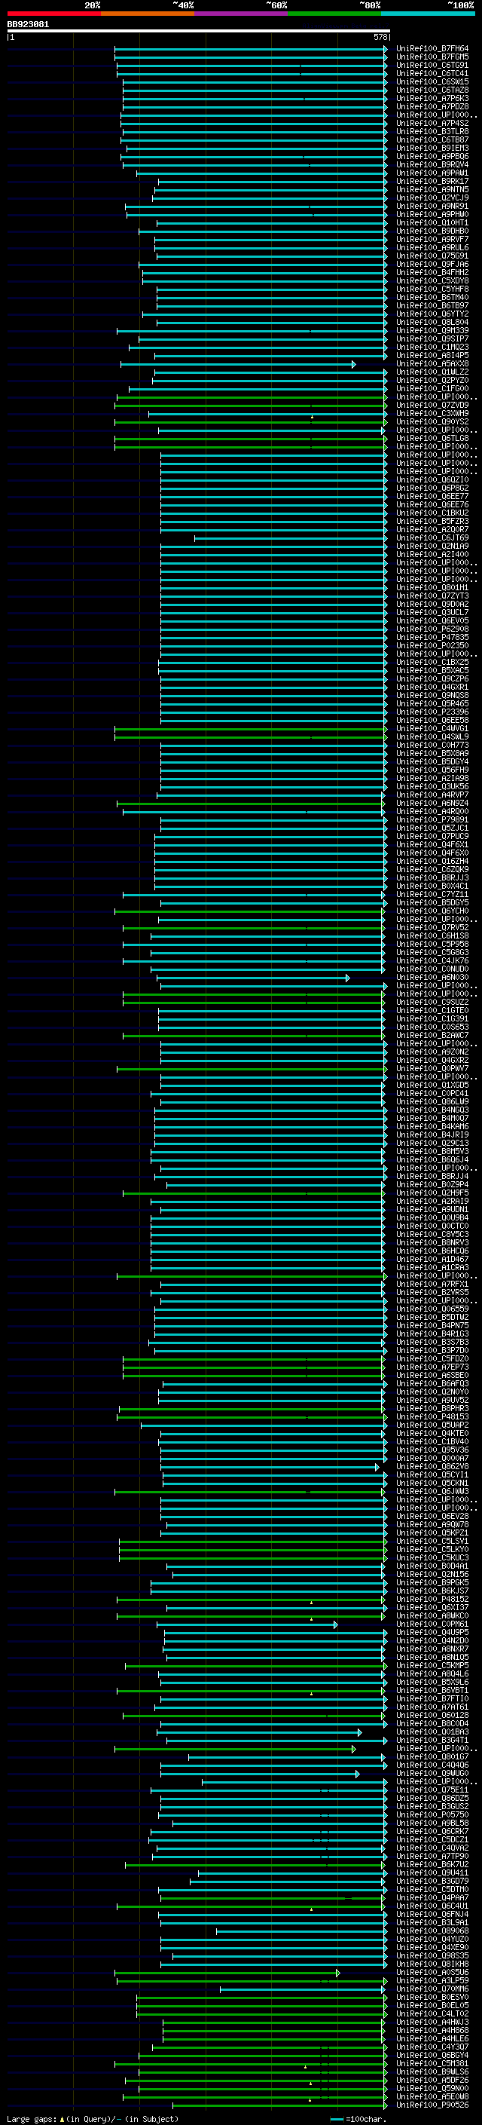Click the UniRef100_C4LT02 label
Screen dimensions: 482x2125
pyautogui.click(x=432, y=2013)
